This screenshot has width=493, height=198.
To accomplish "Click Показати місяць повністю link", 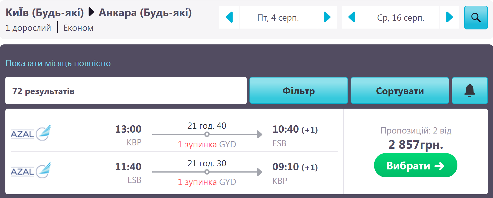I will tap(58, 63).
